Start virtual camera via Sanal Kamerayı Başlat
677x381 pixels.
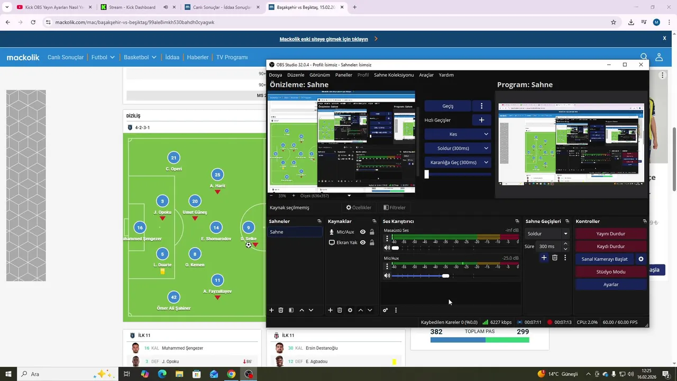point(605,259)
